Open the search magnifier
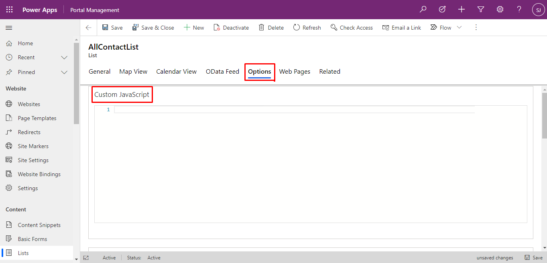The height and width of the screenshot is (263, 547). click(x=423, y=9)
